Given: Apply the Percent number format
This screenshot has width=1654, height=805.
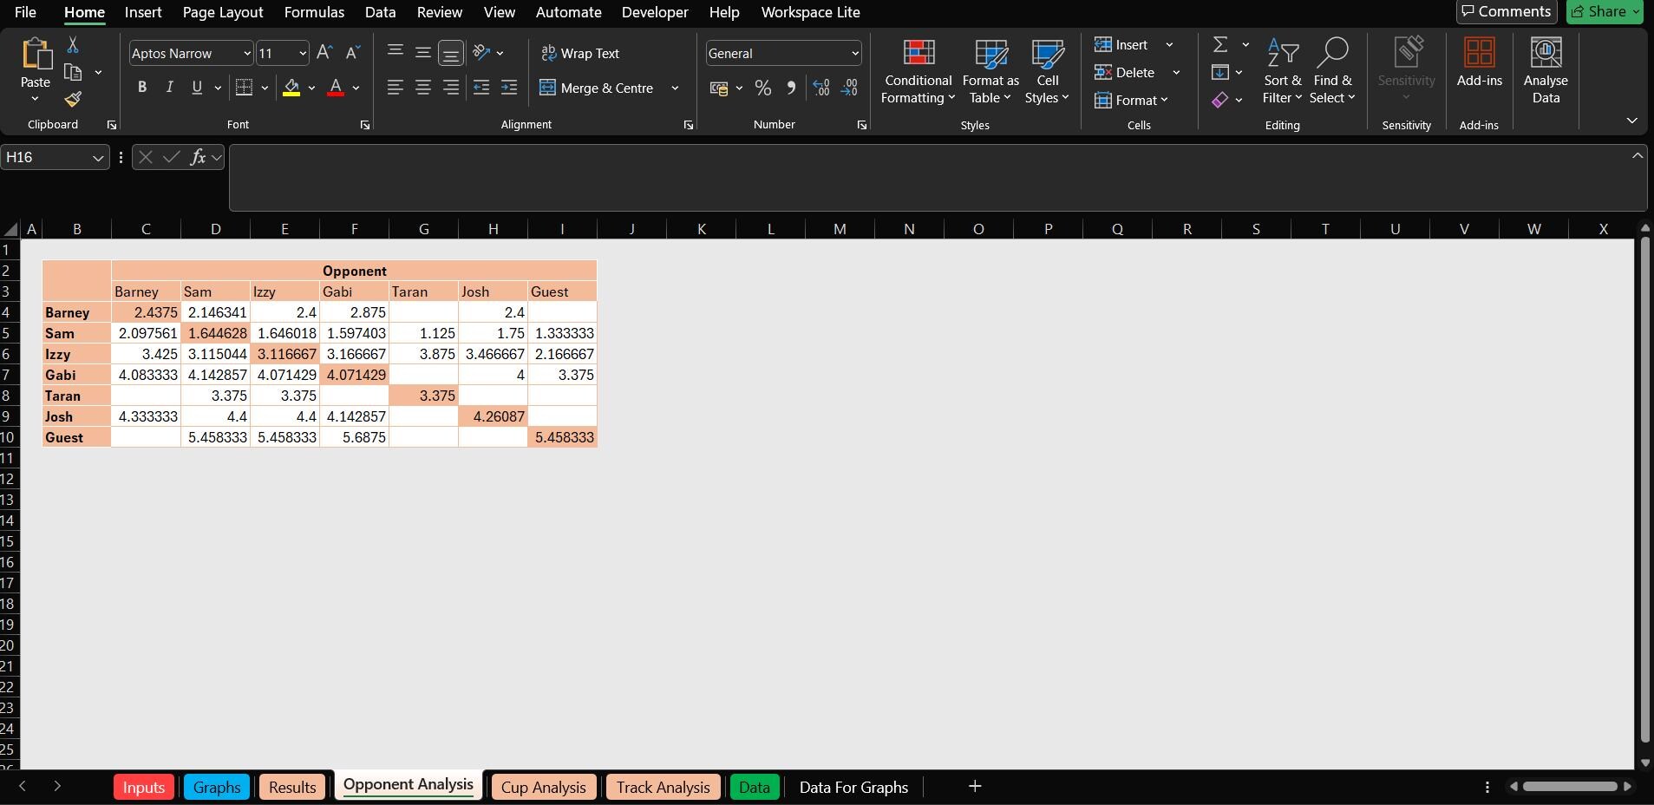Looking at the screenshot, I should pyautogui.click(x=762, y=88).
